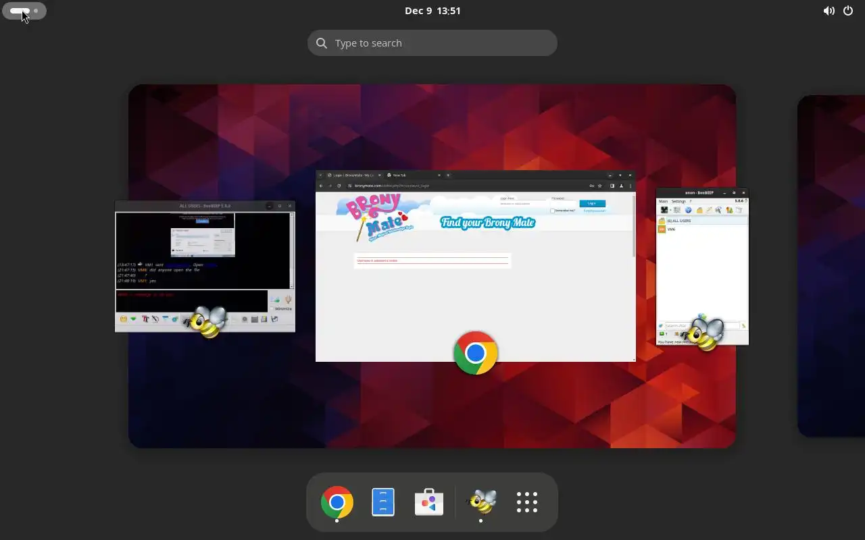Image resolution: width=865 pixels, height=540 pixels.
Task: Click the chat window vertical scrollbar
Action: point(292,250)
